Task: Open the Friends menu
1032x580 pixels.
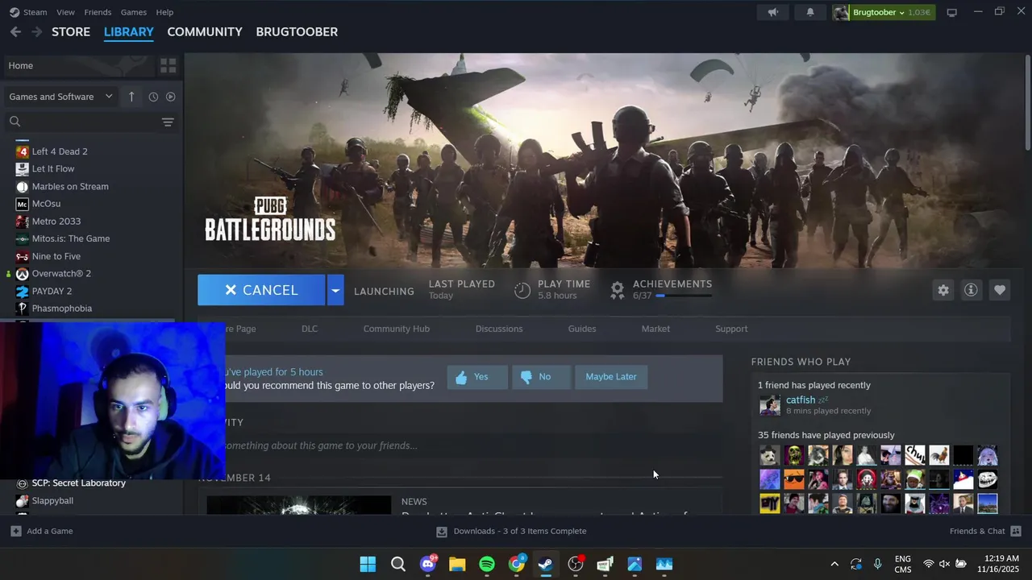Action: click(98, 12)
